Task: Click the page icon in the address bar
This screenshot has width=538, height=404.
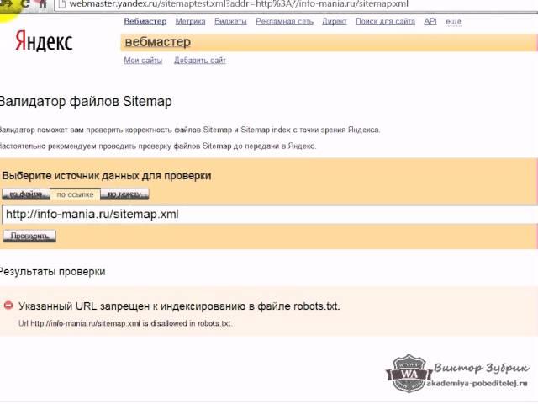Action: tap(62, 4)
